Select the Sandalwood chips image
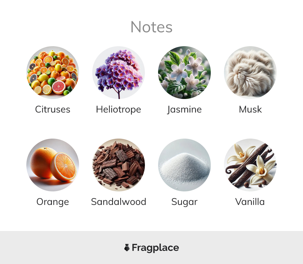Screen dimensions: 303x264 pos(119,165)
